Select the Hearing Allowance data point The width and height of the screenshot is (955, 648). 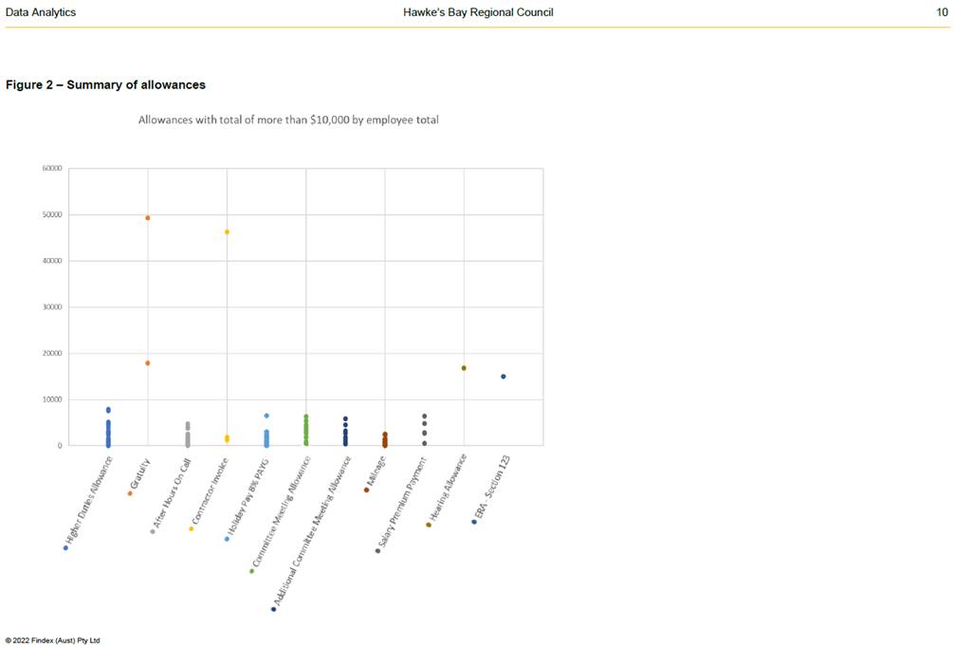click(464, 368)
